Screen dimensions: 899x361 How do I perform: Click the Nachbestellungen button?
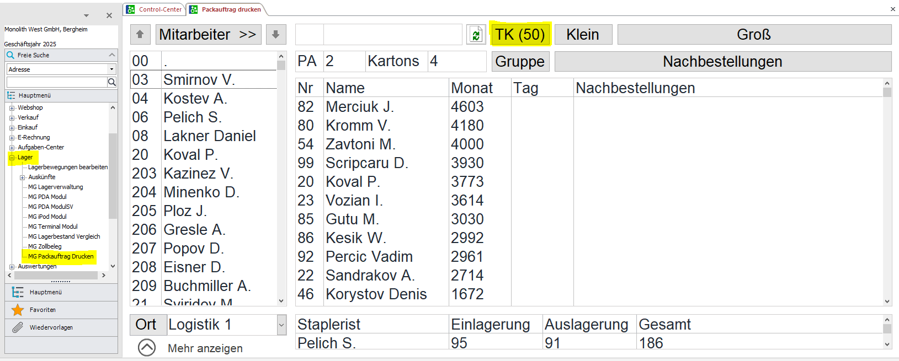click(724, 61)
